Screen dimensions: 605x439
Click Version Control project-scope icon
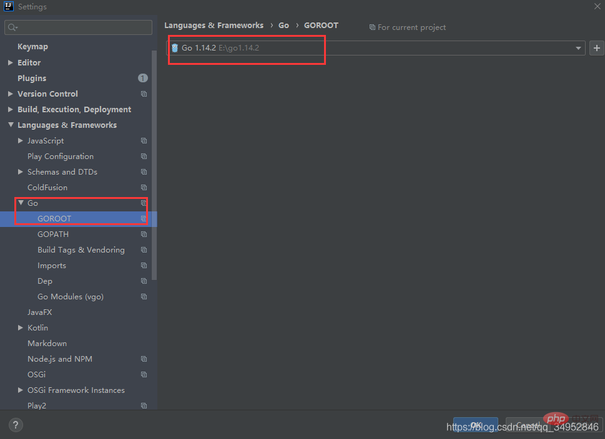pos(144,94)
